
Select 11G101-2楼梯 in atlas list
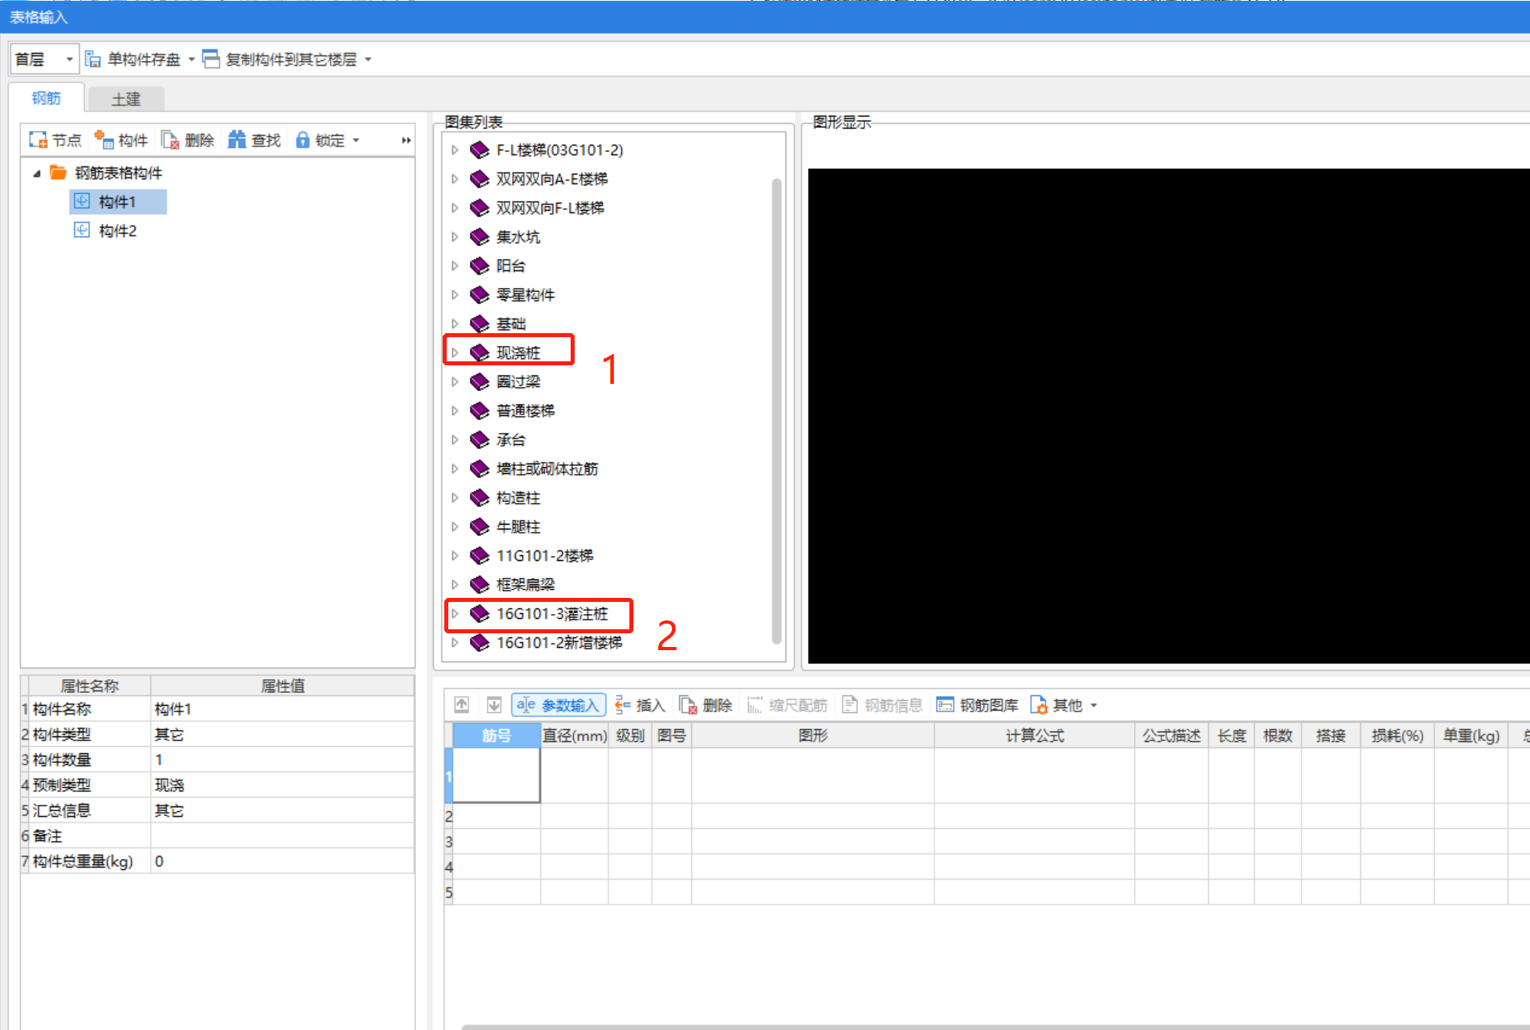click(544, 555)
